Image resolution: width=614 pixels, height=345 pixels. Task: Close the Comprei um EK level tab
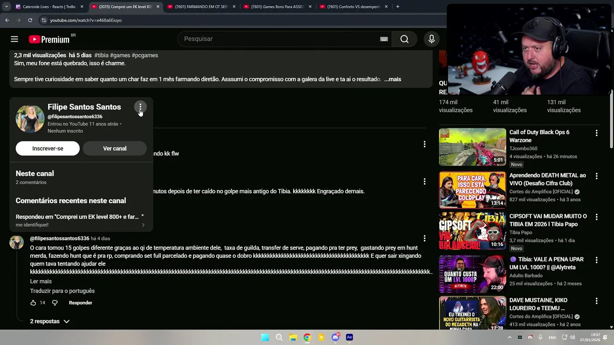158,7
